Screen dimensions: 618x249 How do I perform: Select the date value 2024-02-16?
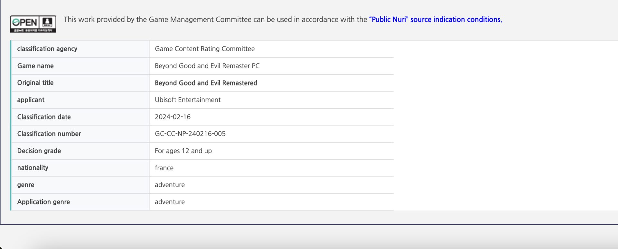tap(173, 117)
